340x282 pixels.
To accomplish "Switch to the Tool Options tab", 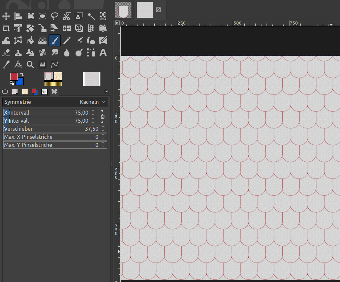I will click(5, 91).
